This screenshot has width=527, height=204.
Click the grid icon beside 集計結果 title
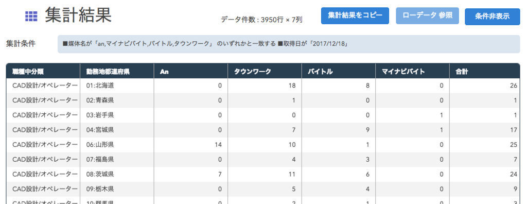[x=31, y=16]
